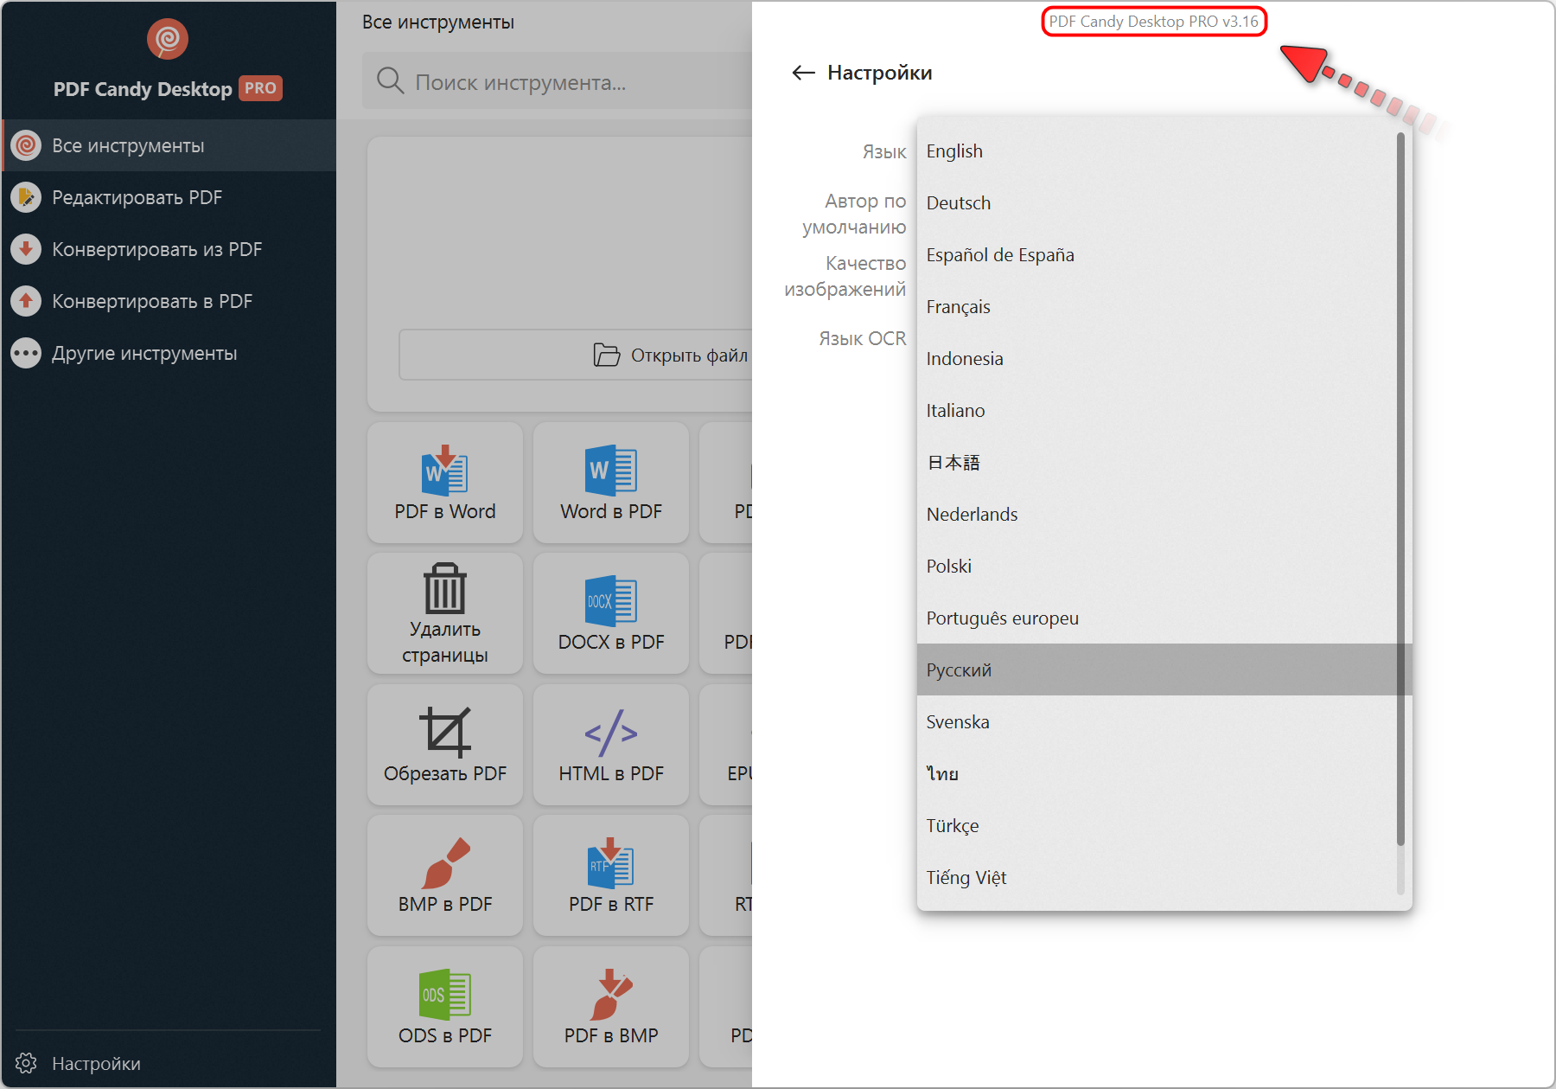This screenshot has width=1556, height=1089.
Task: Open the All tools sidebar icon
Action: click(x=27, y=145)
